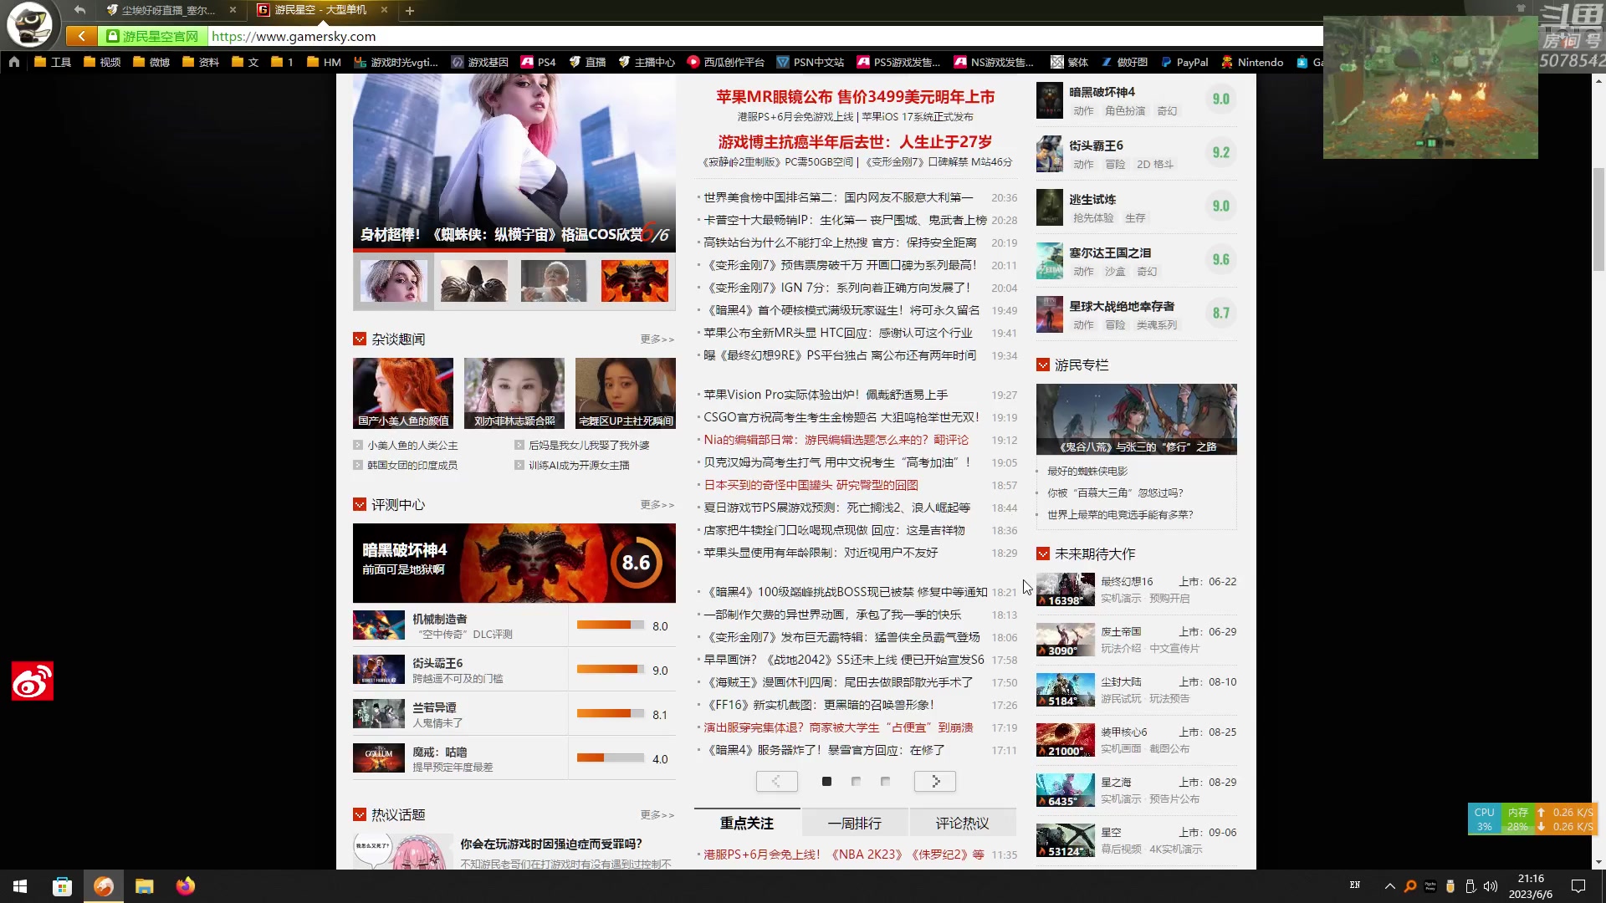
Task: Click 更多 next to 评测中心
Action: [657, 504]
